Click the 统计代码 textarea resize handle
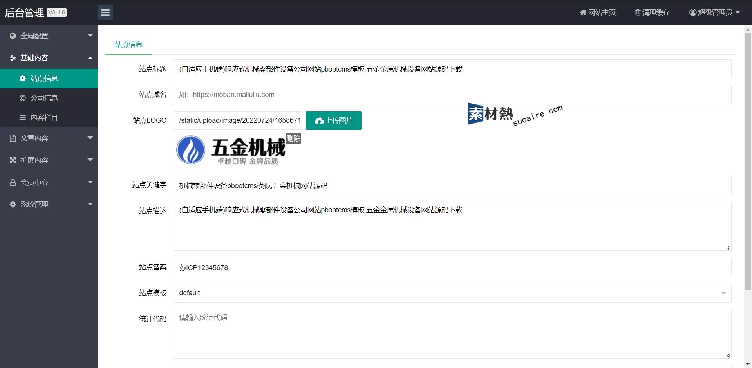752x368 pixels. click(728, 355)
